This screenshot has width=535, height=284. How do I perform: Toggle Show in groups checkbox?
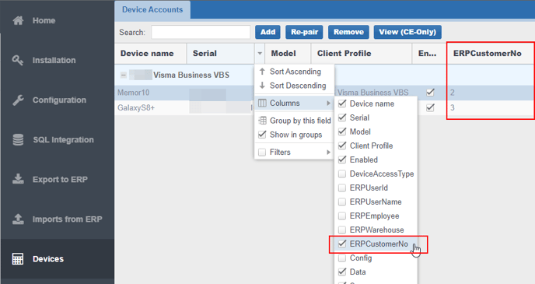click(262, 135)
